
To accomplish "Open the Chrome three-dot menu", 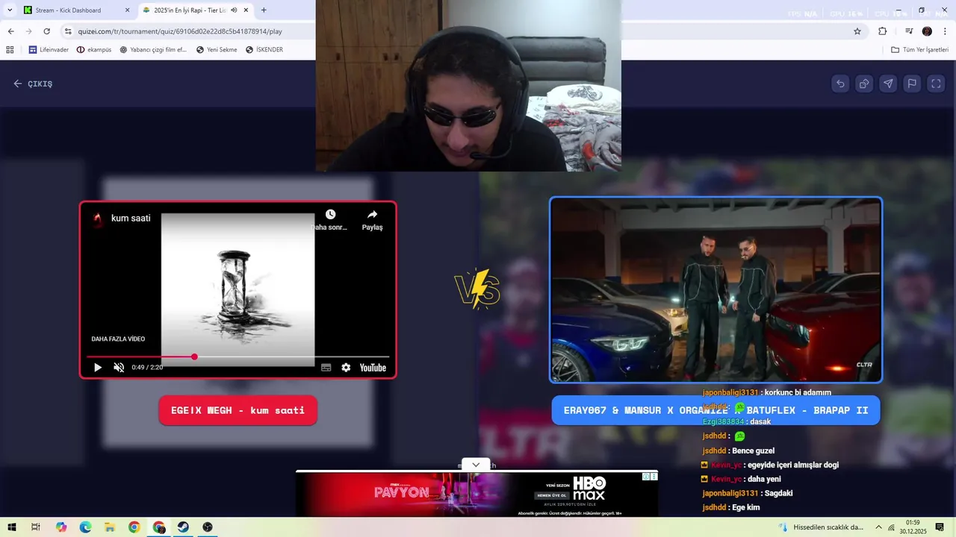I will point(945,31).
